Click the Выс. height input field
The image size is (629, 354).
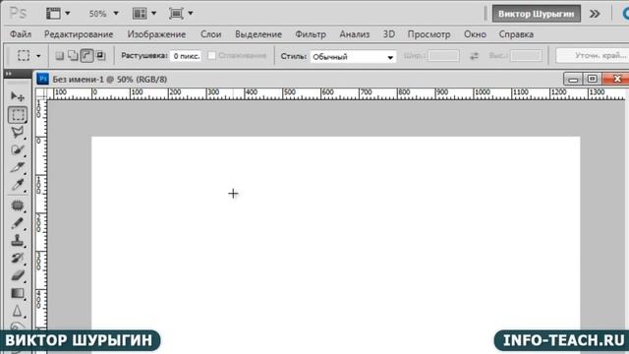pos(527,56)
